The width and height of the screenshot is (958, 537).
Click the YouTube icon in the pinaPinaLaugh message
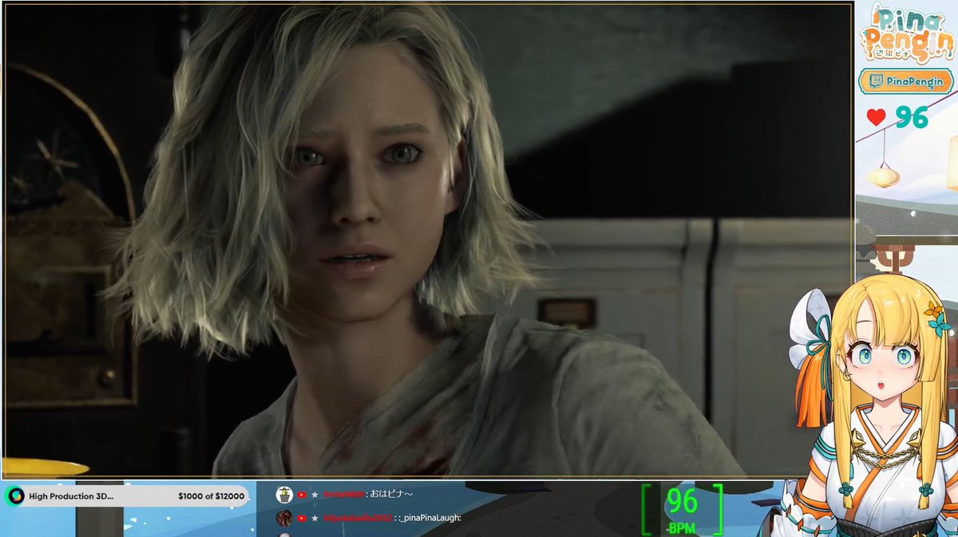coord(302,518)
